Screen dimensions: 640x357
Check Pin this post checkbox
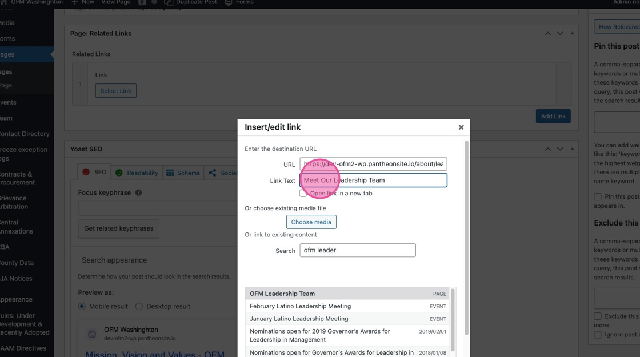598,196
